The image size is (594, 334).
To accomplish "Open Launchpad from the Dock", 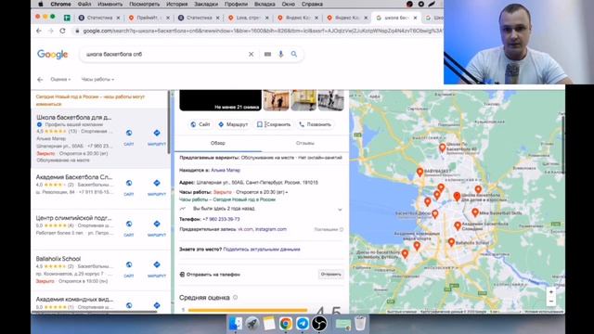I will pyautogui.click(x=252, y=324).
